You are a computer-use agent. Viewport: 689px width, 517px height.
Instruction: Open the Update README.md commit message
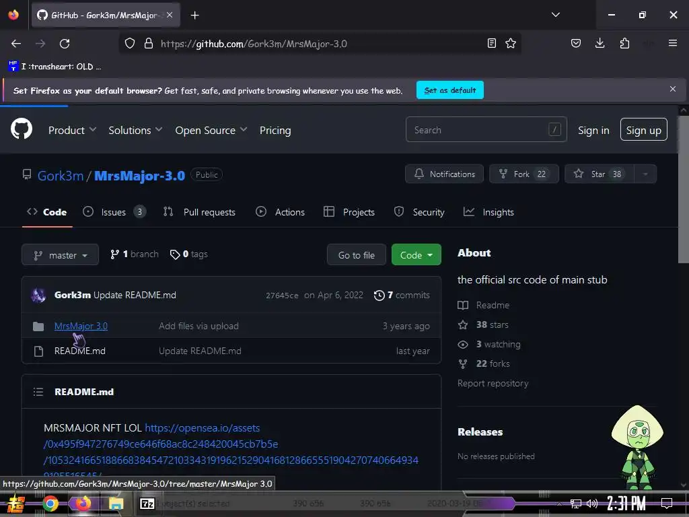(x=135, y=295)
